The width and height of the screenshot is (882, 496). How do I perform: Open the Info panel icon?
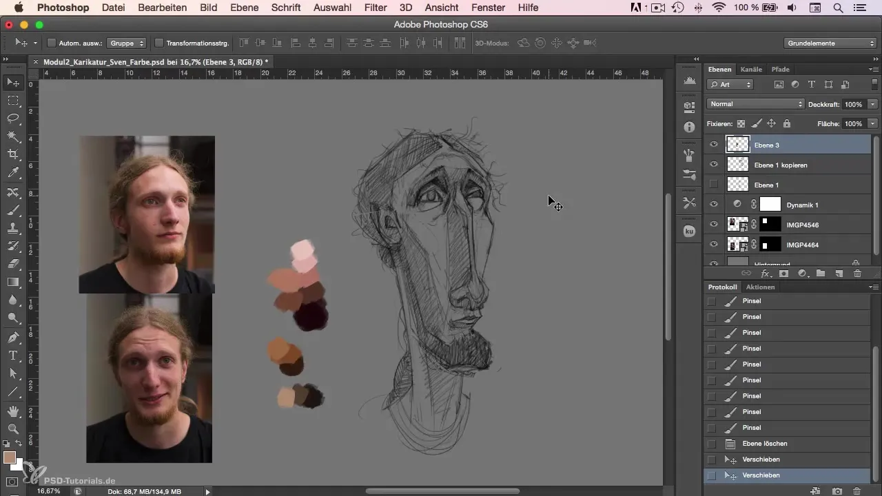tap(689, 127)
